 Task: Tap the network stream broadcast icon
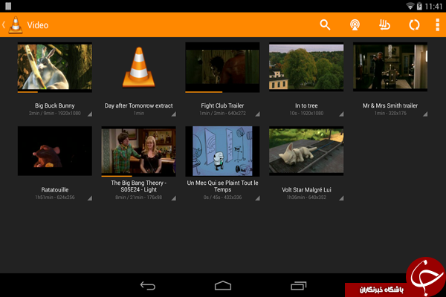click(355, 25)
